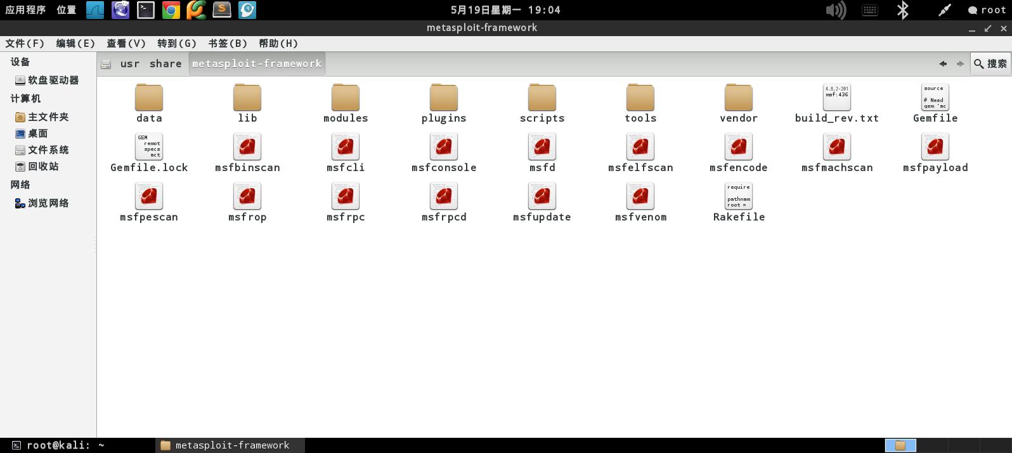Open the build_rev.txt file icon

pyautogui.click(x=837, y=97)
